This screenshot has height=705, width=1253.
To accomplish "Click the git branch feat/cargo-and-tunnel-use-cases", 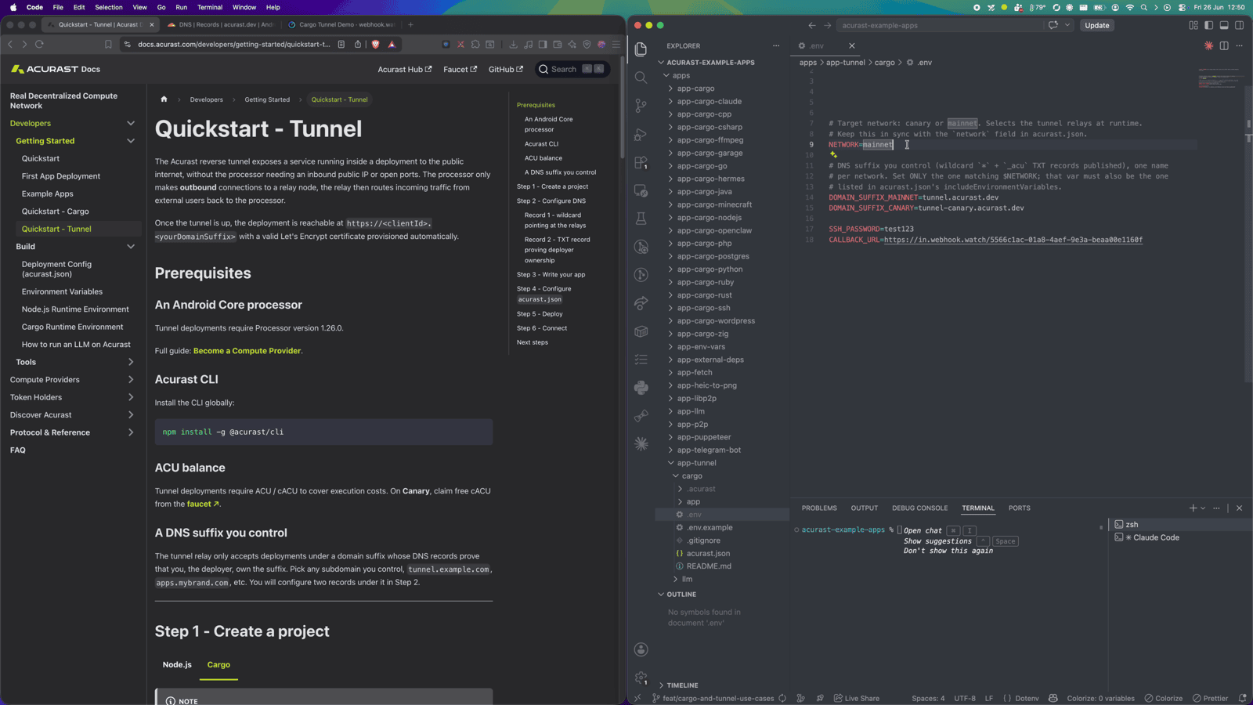I will [x=713, y=698].
